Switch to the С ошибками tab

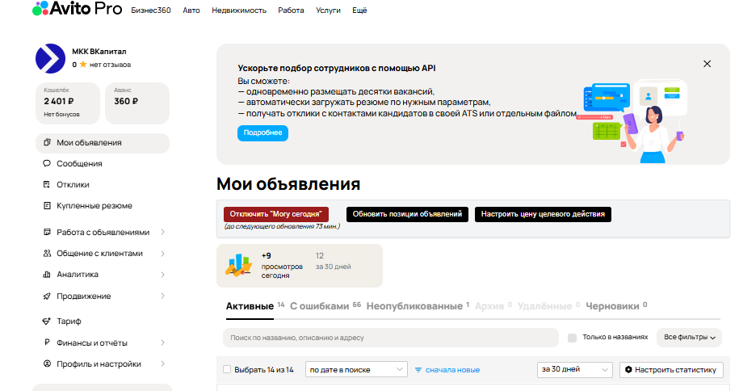click(x=320, y=306)
